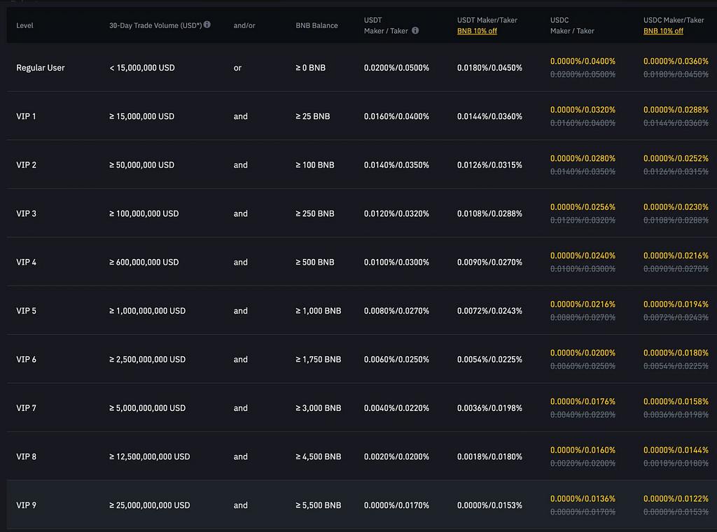Screen dimensions: 717x532
Task: Select the VIP 6 level cell
Action: [x=26, y=360]
